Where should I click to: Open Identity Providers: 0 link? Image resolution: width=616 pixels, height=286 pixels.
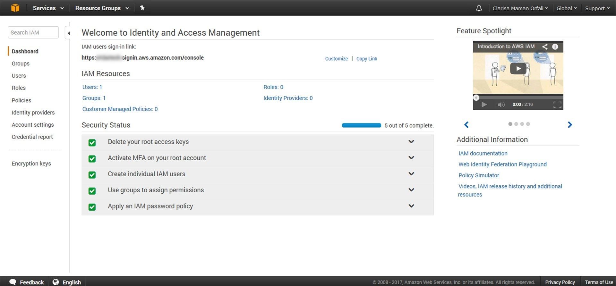[x=288, y=98]
